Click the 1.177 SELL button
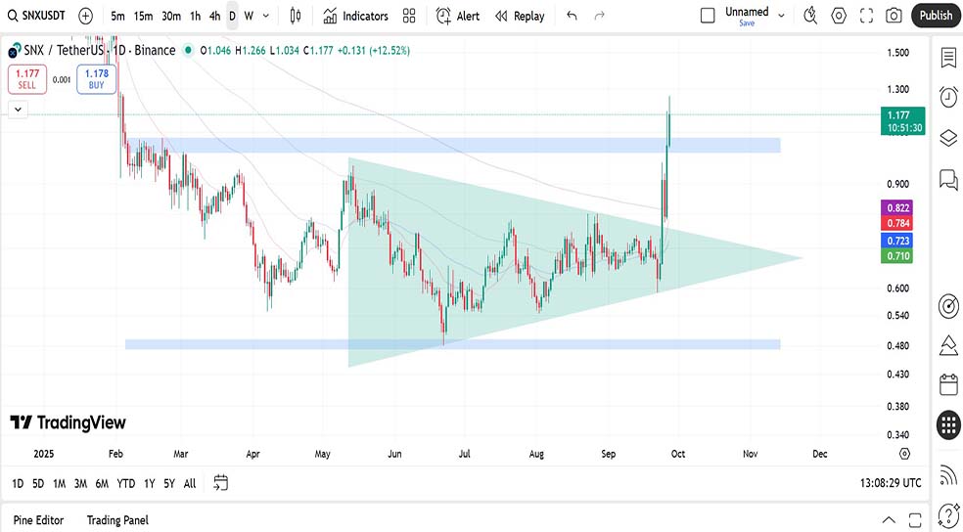The image size is (963, 532). pyautogui.click(x=26, y=80)
